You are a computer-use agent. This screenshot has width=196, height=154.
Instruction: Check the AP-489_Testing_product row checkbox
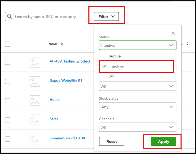click(x=8, y=62)
